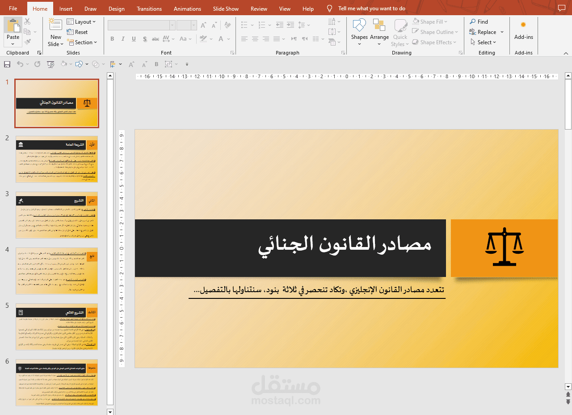
Task: Toggle Underline formatting in Font group
Action: tap(134, 39)
